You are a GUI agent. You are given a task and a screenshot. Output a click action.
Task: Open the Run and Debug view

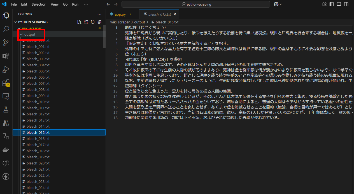tap(6, 69)
